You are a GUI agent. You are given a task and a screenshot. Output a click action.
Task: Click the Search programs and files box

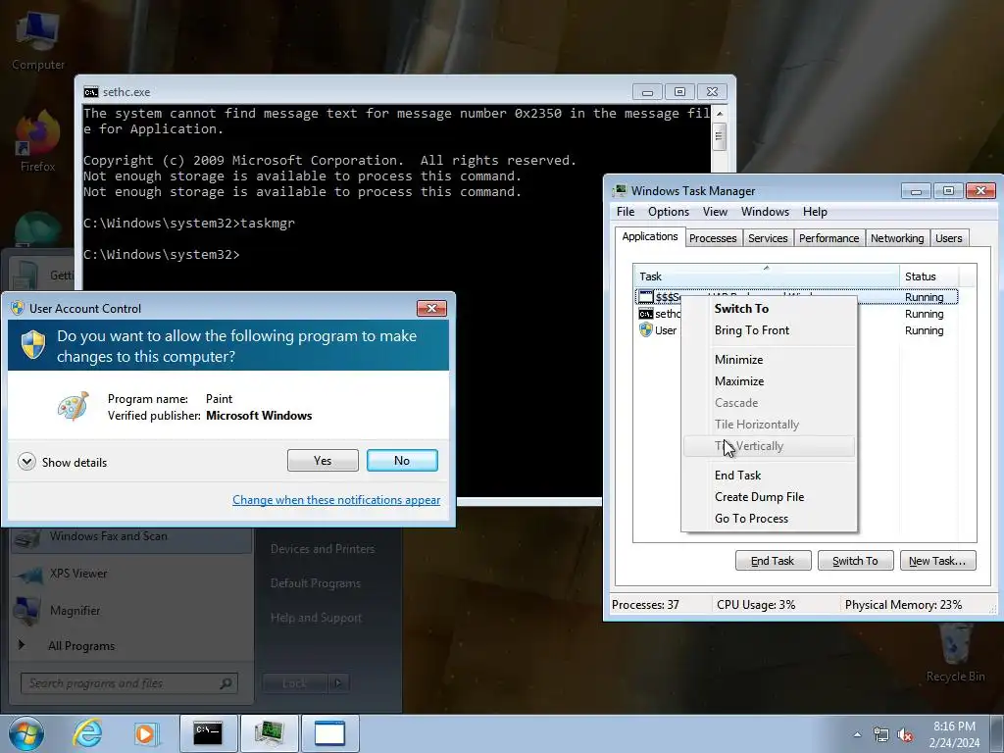click(128, 683)
